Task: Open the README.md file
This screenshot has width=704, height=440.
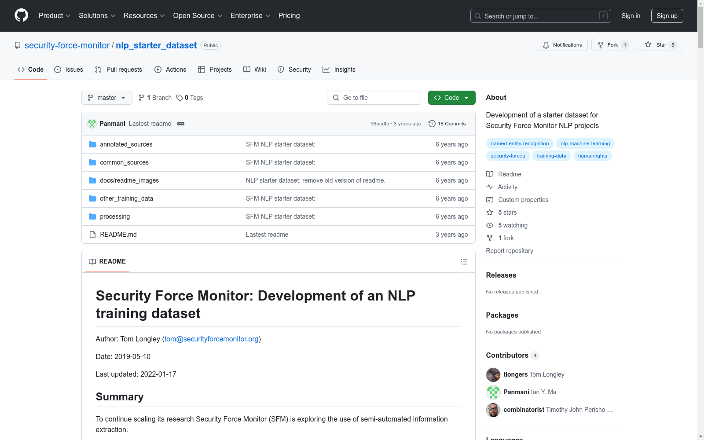Action: click(x=118, y=235)
